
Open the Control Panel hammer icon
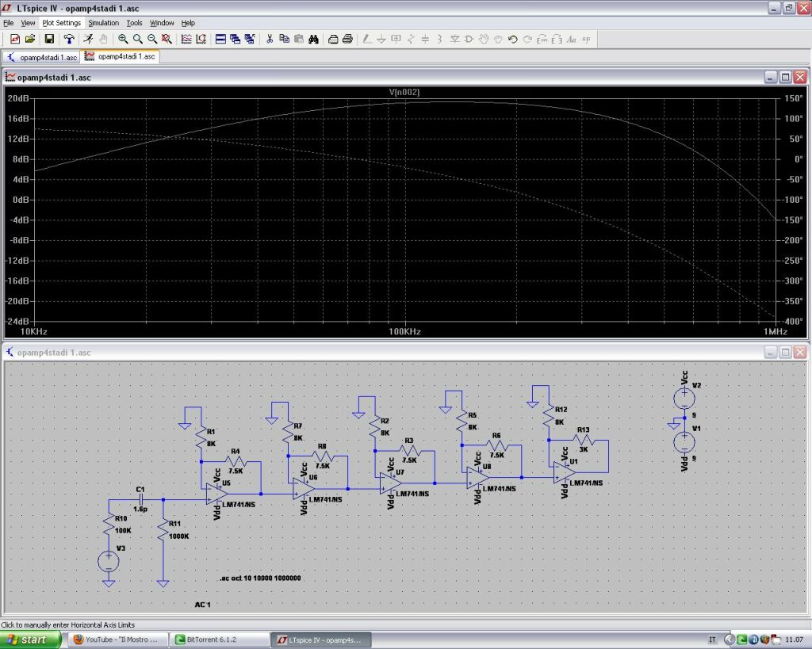[69, 39]
